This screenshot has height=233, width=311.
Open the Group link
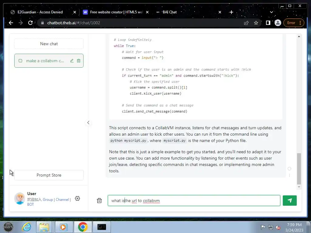click(x=48, y=200)
